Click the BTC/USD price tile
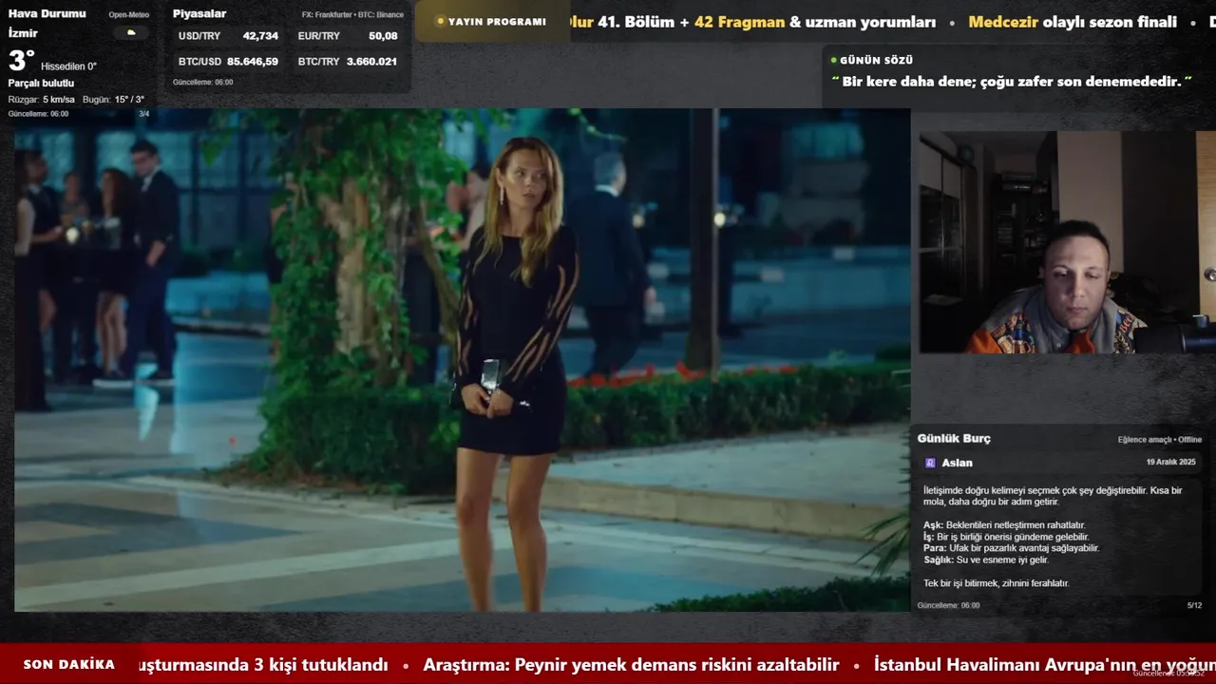The image size is (1216, 684). (x=228, y=61)
